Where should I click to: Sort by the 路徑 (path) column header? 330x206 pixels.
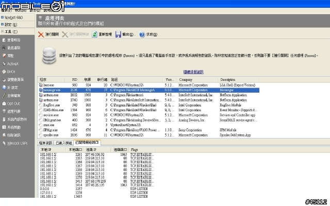(x=136, y=80)
